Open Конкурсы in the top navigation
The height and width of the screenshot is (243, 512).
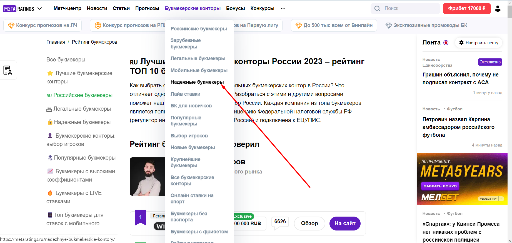pos(263,8)
